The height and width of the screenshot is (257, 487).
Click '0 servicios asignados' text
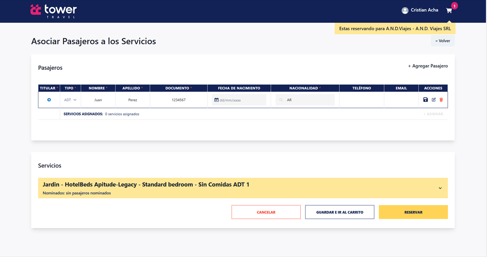pyautogui.click(x=122, y=114)
